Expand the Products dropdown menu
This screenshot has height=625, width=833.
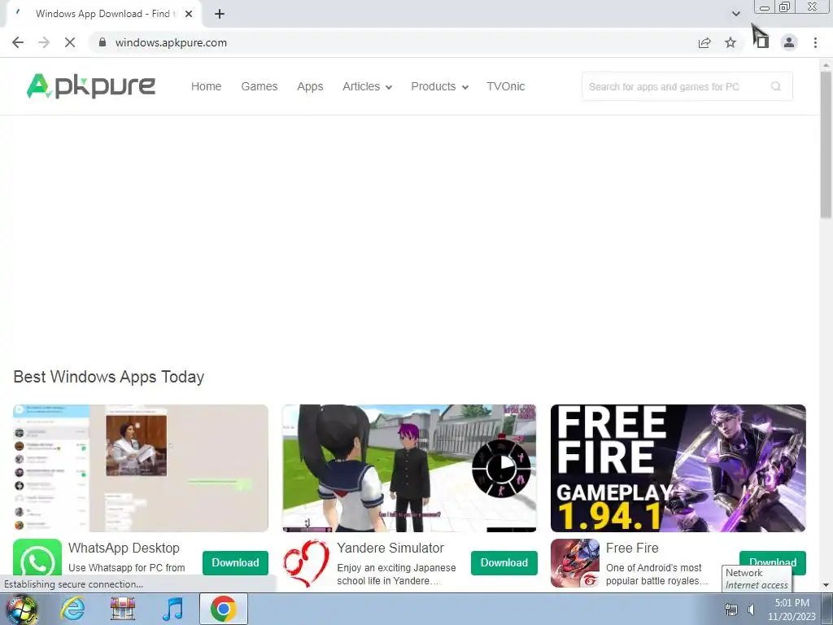439,86
